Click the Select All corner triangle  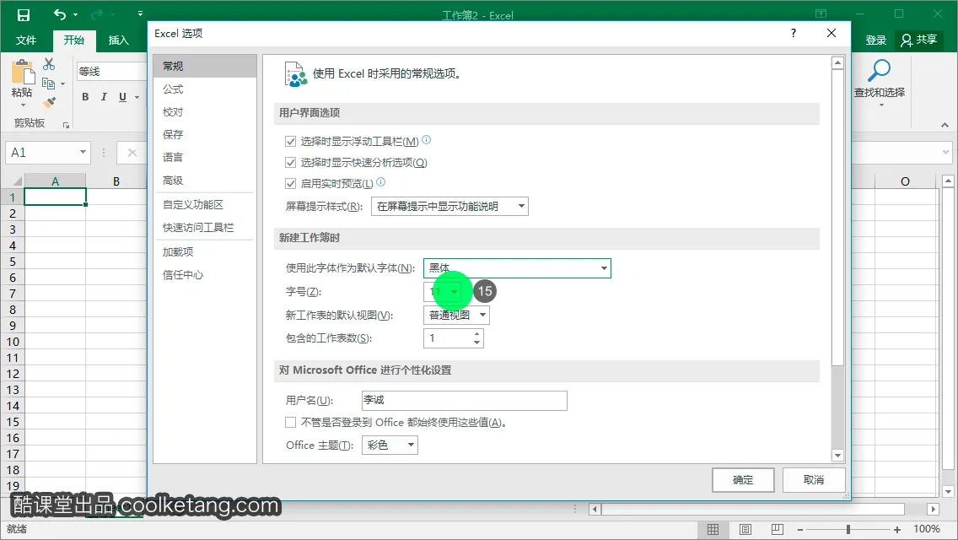click(x=17, y=181)
